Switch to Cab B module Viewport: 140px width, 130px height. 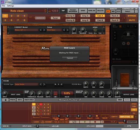100,20
